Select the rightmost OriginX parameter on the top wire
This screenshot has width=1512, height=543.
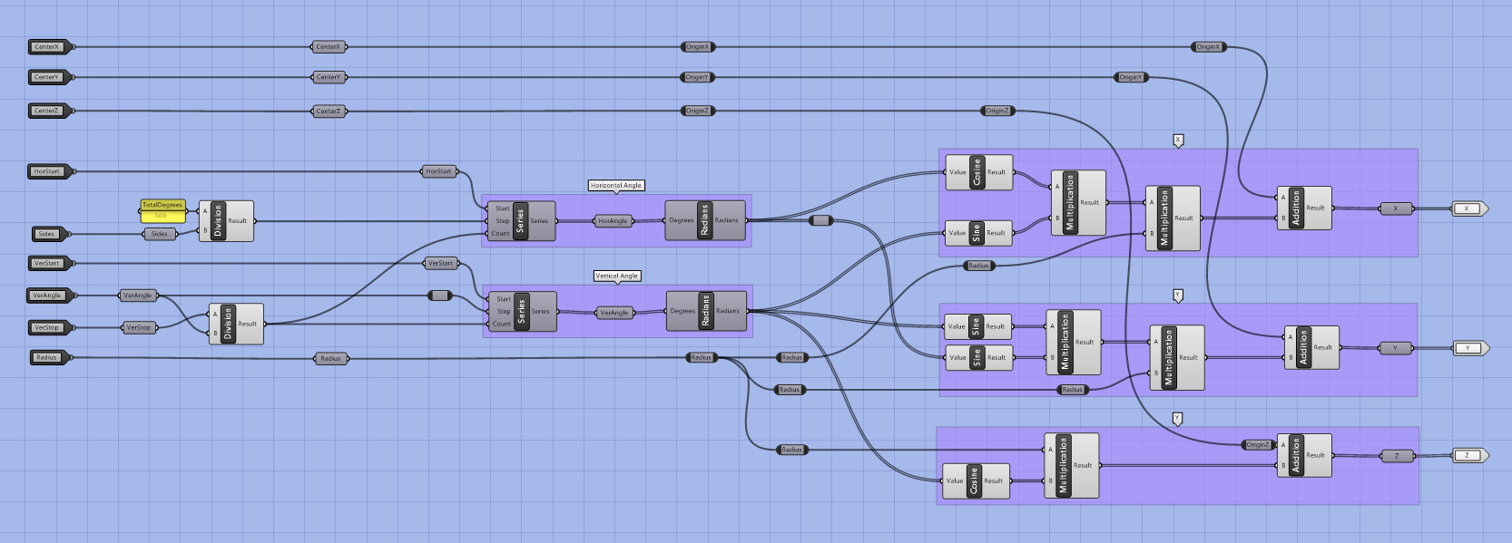(x=1209, y=47)
